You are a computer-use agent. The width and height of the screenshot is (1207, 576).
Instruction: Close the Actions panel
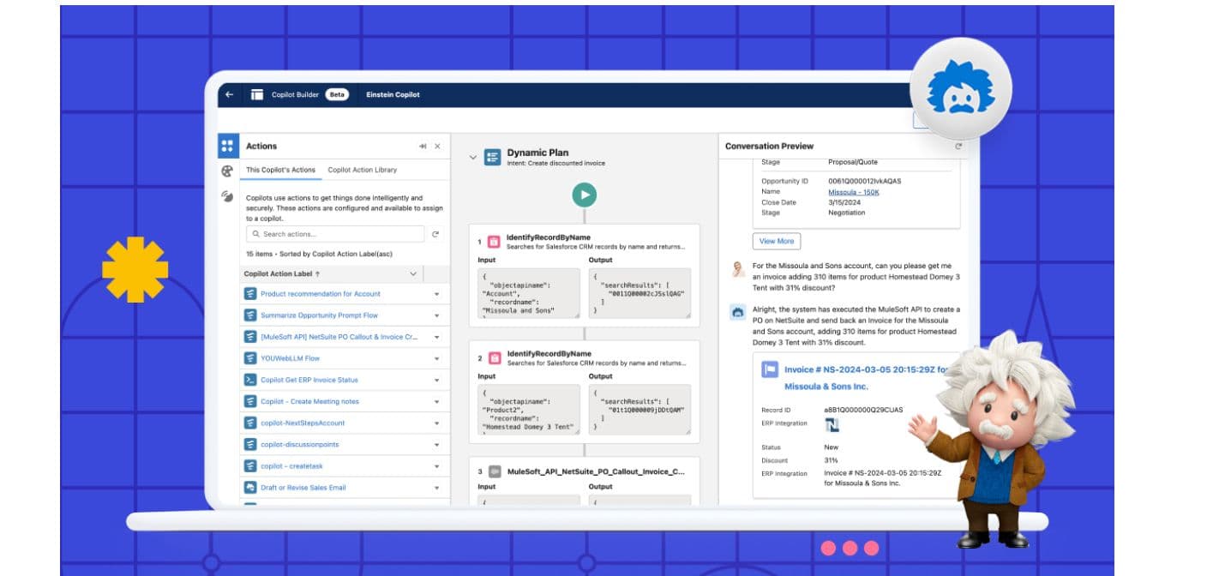click(x=437, y=147)
